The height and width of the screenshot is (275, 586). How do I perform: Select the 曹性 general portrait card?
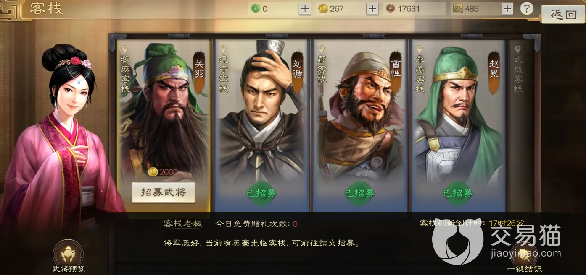pyautogui.click(x=360, y=126)
